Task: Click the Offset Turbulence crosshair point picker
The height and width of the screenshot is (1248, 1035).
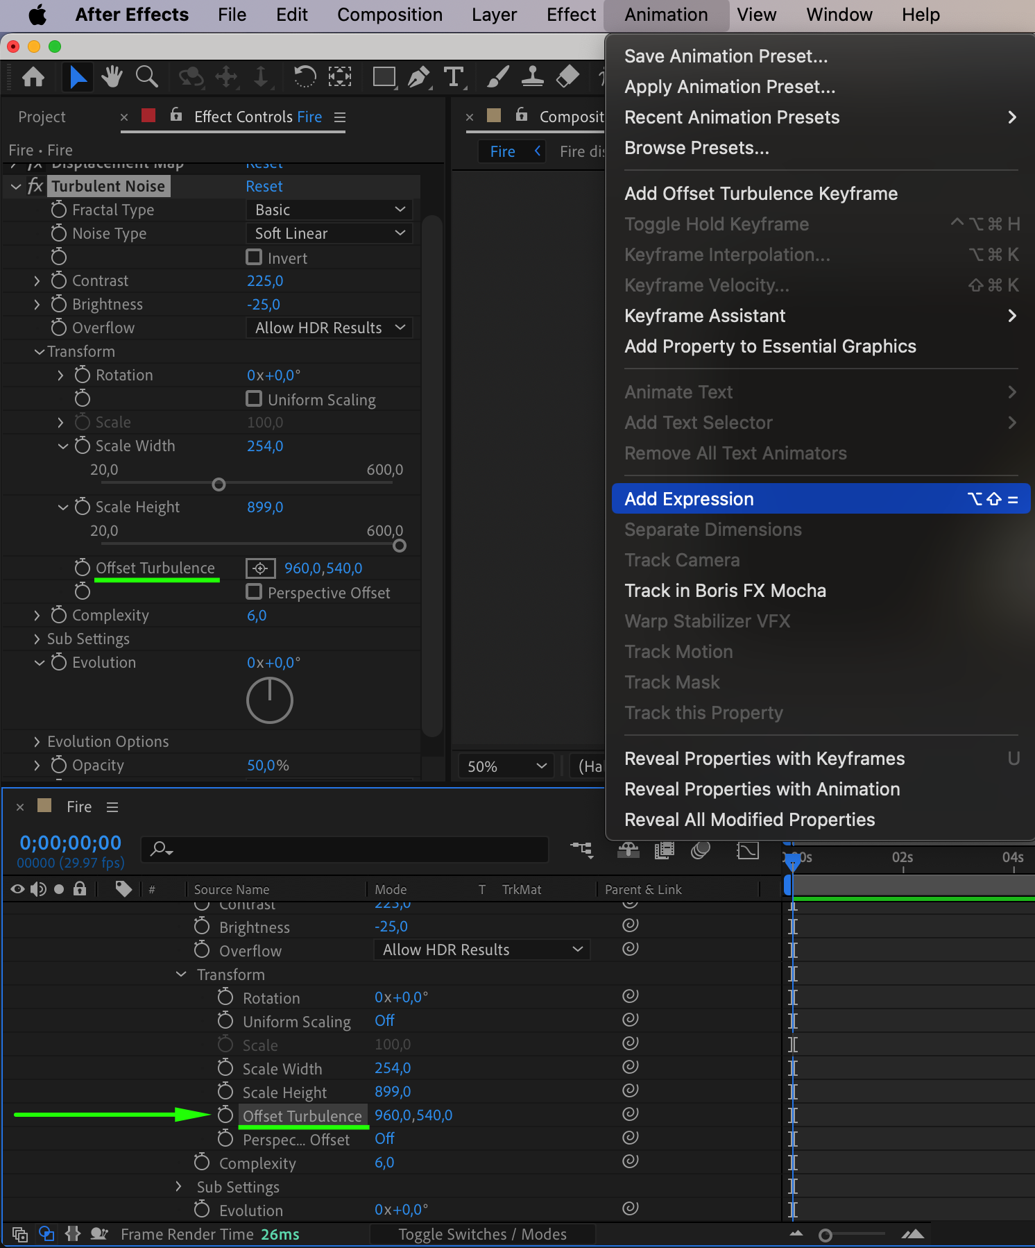Action: pyautogui.click(x=260, y=568)
